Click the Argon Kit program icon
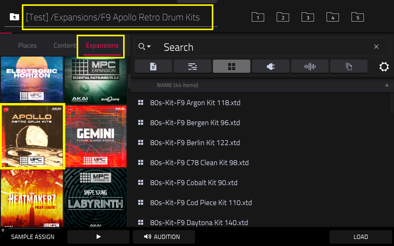This screenshot has width=394, height=246. point(141,103)
